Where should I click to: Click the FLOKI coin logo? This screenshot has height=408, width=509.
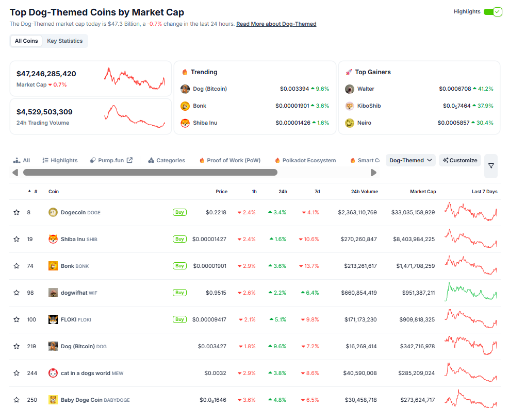click(x=53, y=319)
